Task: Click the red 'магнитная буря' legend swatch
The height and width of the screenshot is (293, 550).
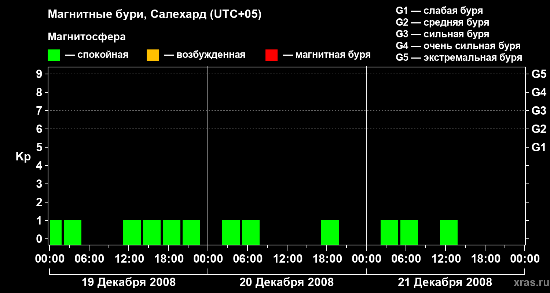Action: pyautogui.click(x=271, y=55)
